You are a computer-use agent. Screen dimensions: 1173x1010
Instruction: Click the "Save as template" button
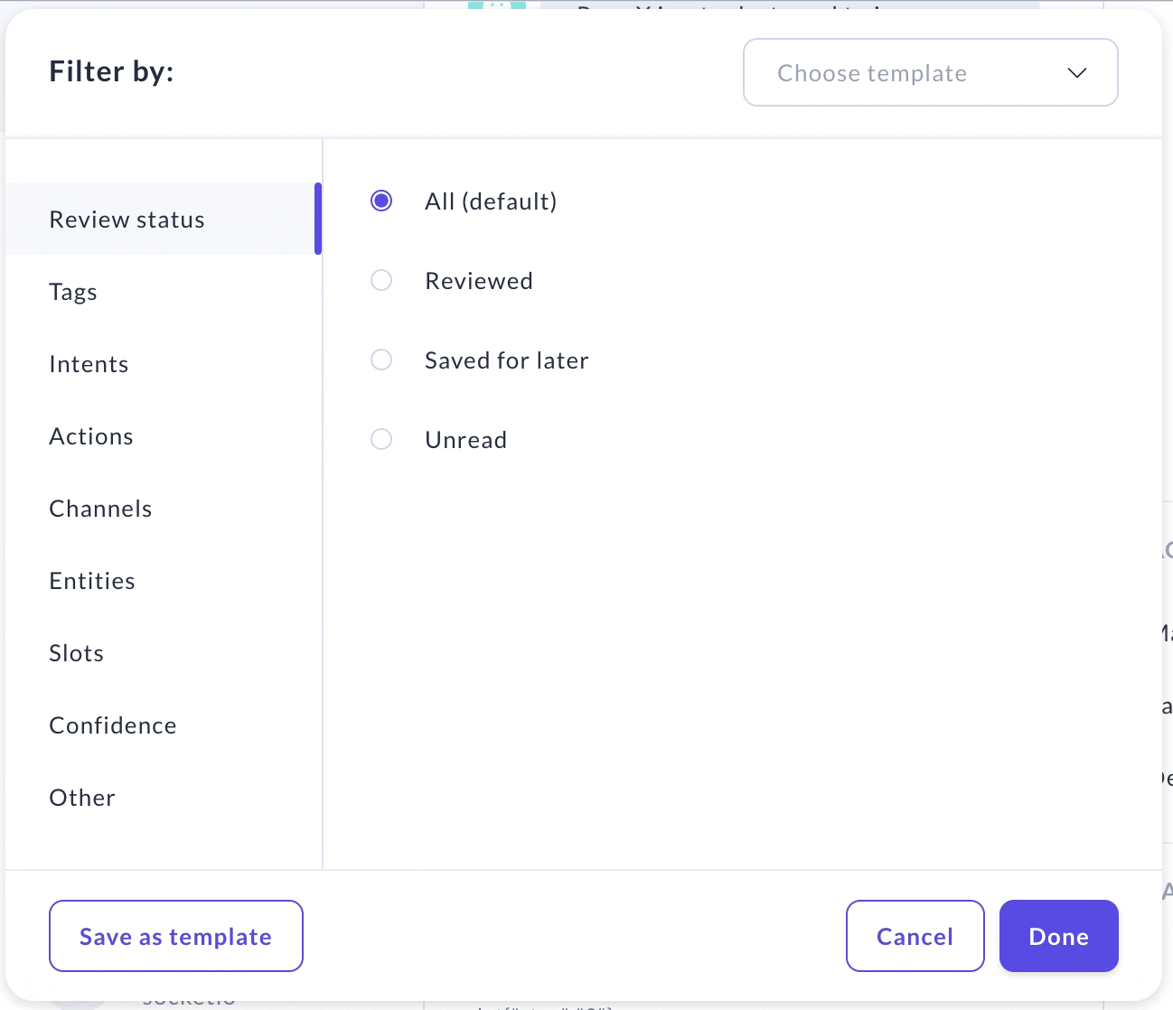pyautogui.click(x=175, y=936)
